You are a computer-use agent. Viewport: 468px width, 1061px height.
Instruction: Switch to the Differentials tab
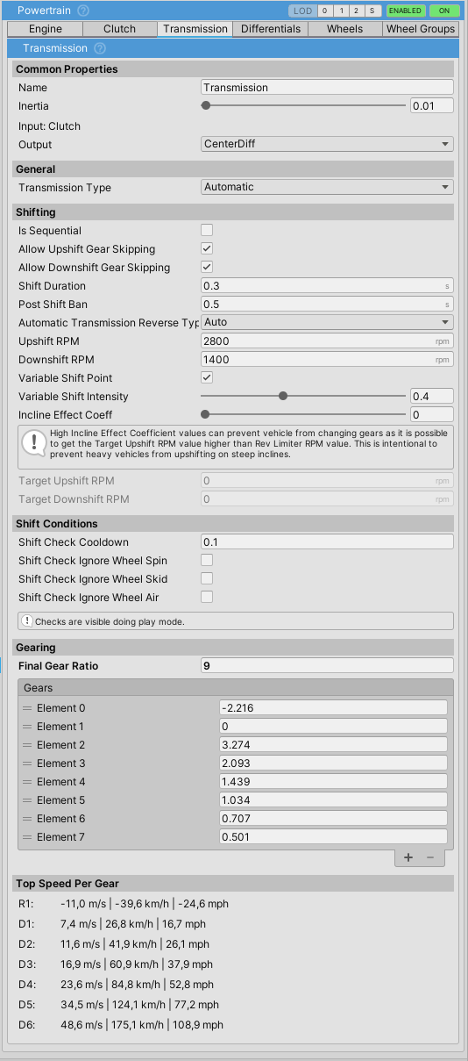click(x=271, y=29)
